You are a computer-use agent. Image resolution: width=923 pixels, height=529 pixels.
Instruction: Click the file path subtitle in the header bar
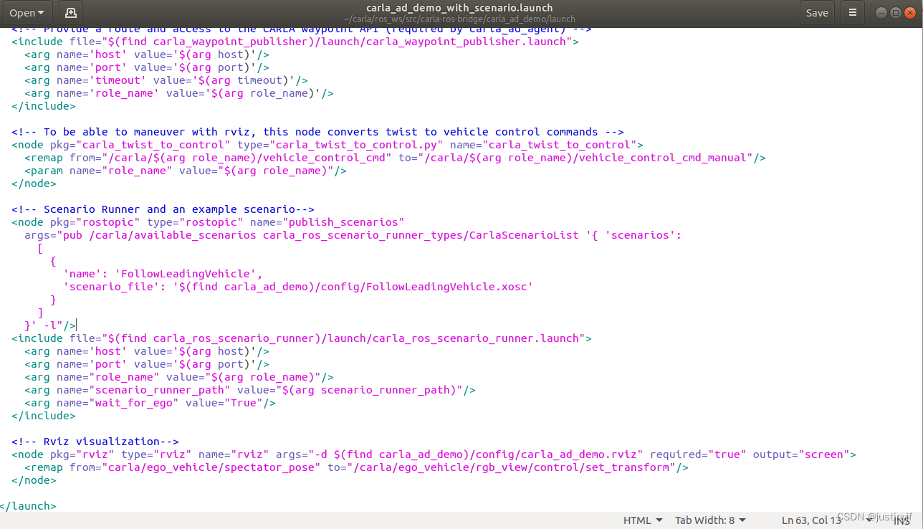pos(459,19)
